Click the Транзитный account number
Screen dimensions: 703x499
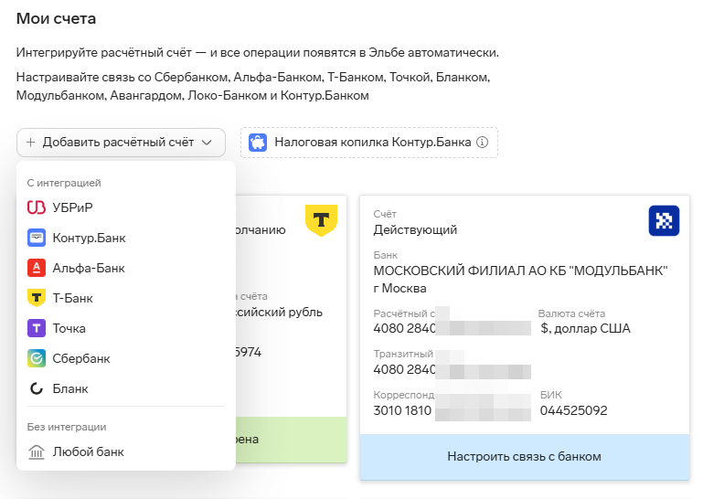coord(452,369)
